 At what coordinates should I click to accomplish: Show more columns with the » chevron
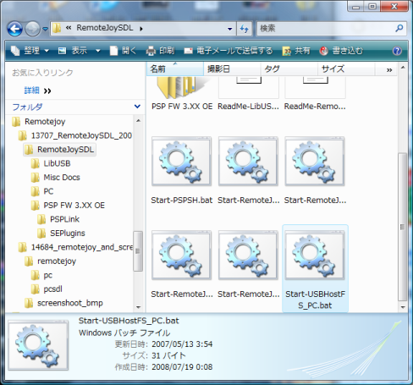(389, 69)
